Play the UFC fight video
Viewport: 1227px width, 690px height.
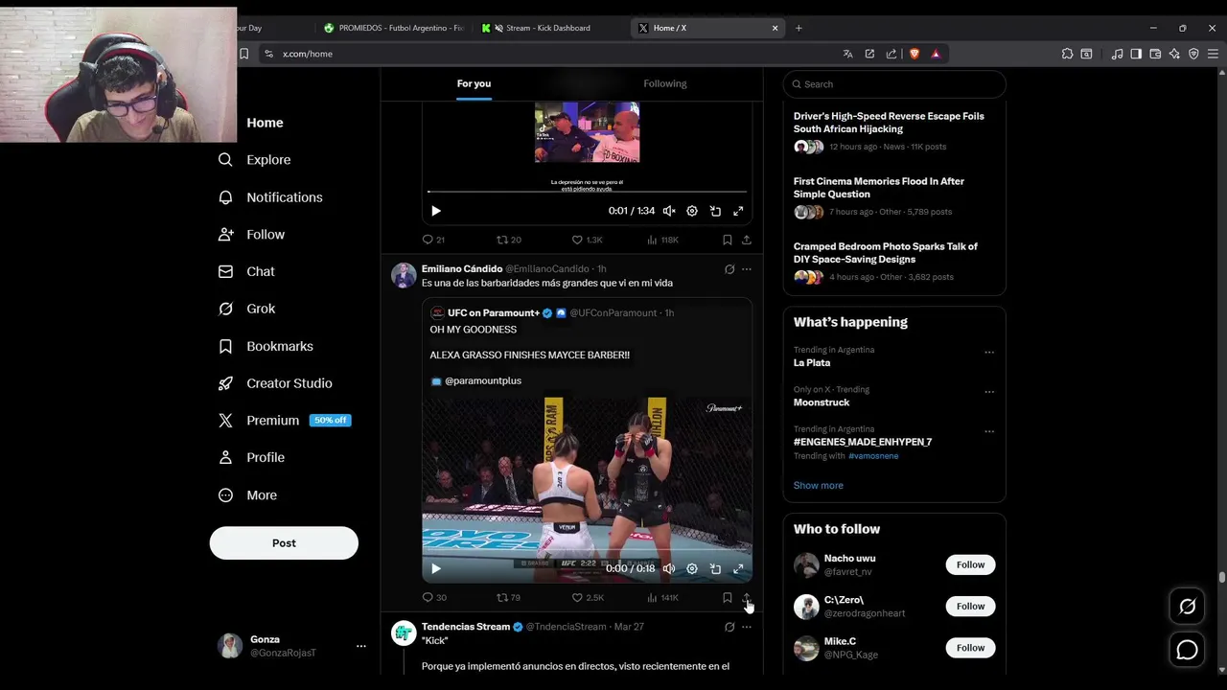(x=435, y=569)
